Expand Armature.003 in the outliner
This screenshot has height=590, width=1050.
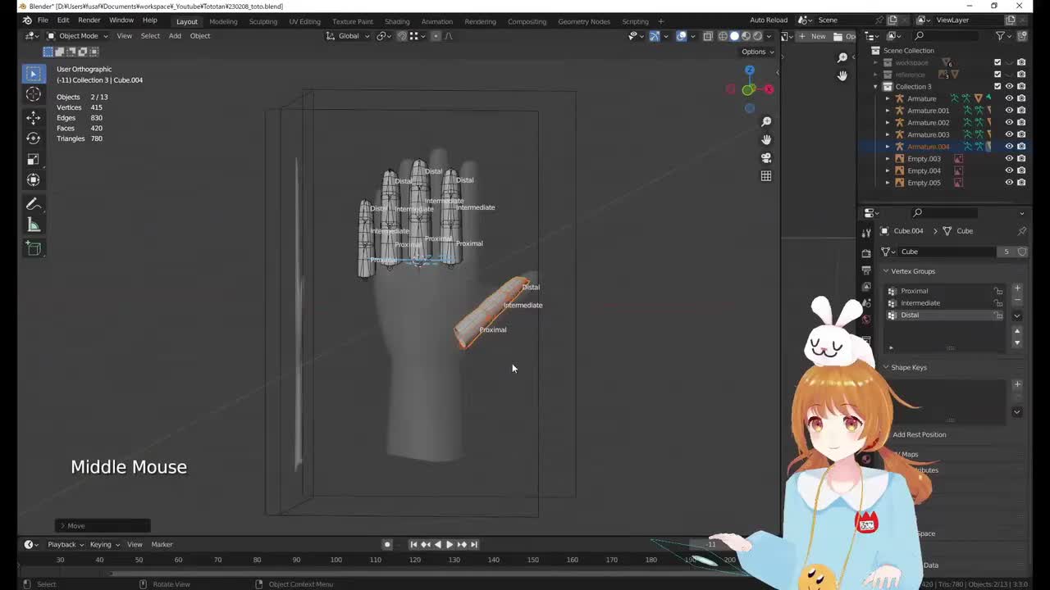coord(887,134)
